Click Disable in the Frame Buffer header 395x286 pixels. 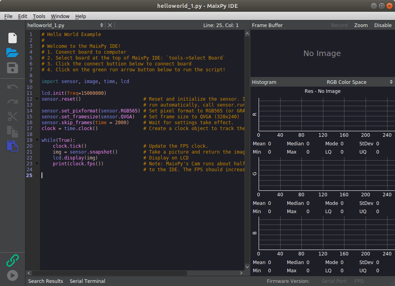(382, 25)
